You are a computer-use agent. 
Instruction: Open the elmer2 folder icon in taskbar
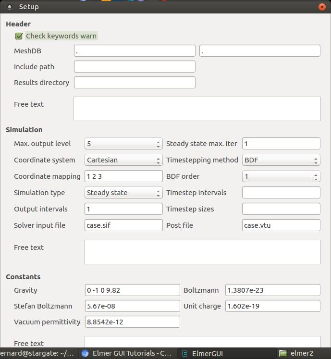click(x=283, y=353)
